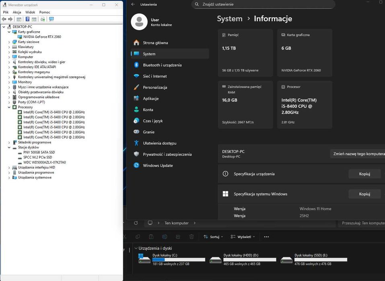385x281 pixels.
Task: Copy Specyfikacja systemu Windows with Kopiuj
Action: tap(364, 194)
